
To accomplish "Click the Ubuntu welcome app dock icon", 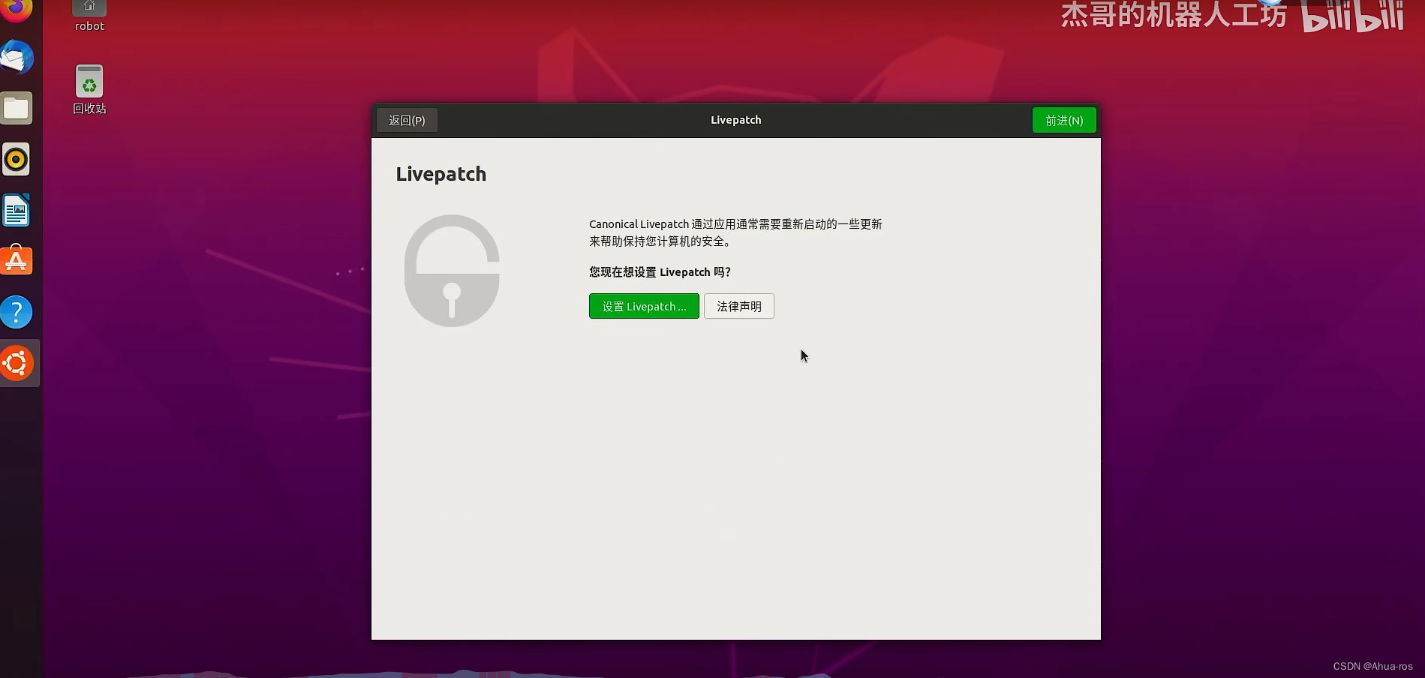I will pos(17,363).
